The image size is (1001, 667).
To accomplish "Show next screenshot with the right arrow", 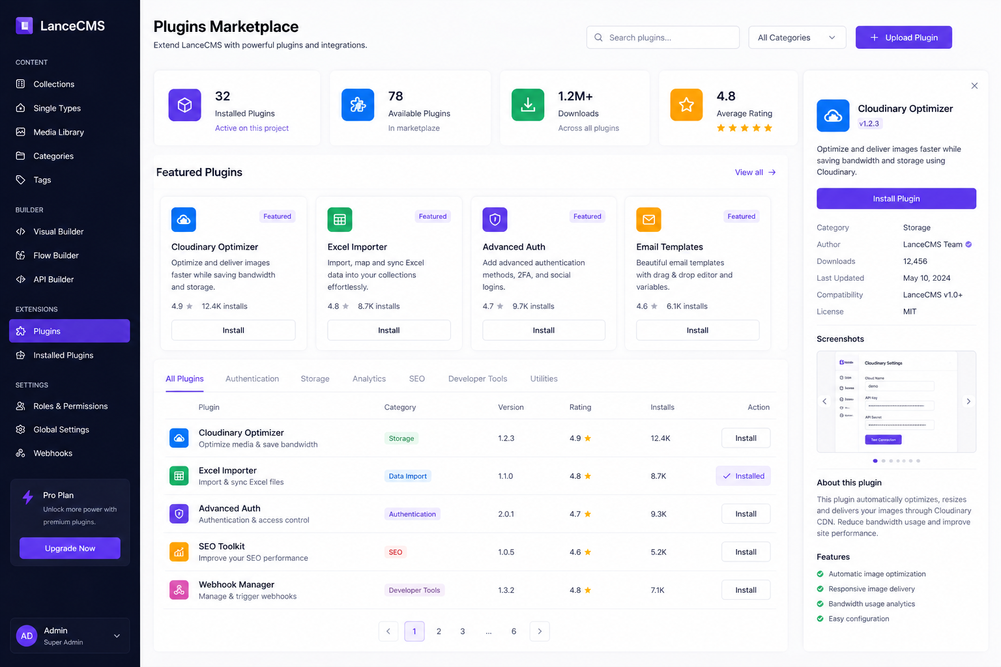I will click(x=968, y=401).
